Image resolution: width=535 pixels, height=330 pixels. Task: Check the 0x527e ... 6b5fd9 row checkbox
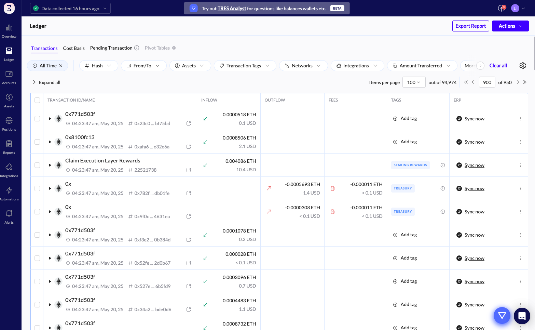[x=37, y=281]
